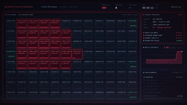Screen dimensions: 187x105
Task: Check the Files Restored containment step
Action: pos(144,89)
